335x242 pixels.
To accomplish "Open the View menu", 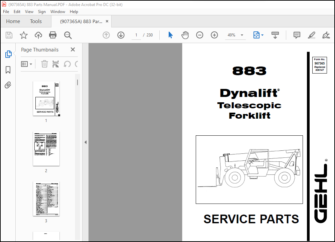I will (29, 12).
